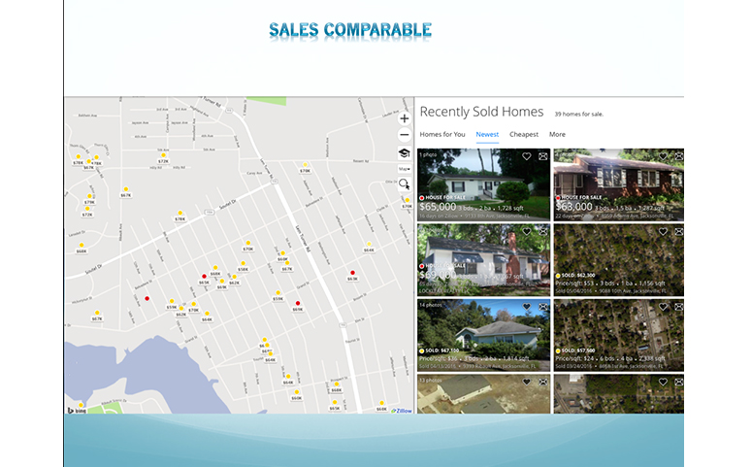Select the Homes for You tab
The width and height of the screenshot is (752, 467).
pos(441,134)
